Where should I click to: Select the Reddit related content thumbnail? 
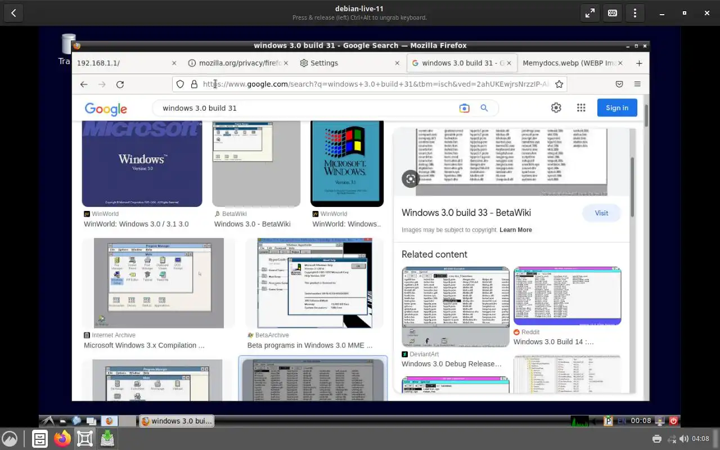click(567, 296)
